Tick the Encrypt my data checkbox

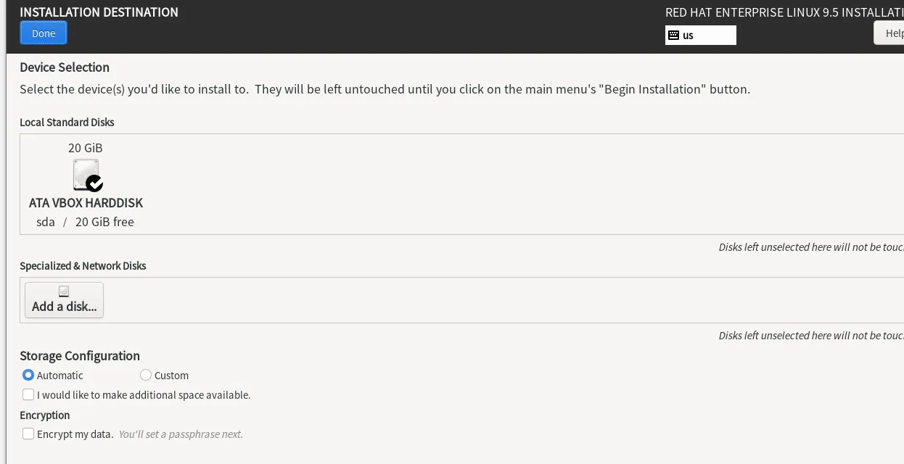[28, 434]
